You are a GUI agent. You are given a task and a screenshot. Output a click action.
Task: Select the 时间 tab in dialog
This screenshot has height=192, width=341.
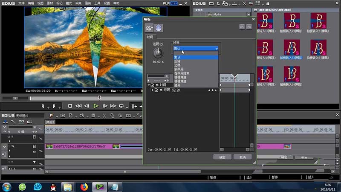(150, 37)
